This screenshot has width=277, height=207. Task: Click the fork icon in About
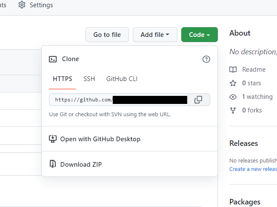(x=233, y=110)
